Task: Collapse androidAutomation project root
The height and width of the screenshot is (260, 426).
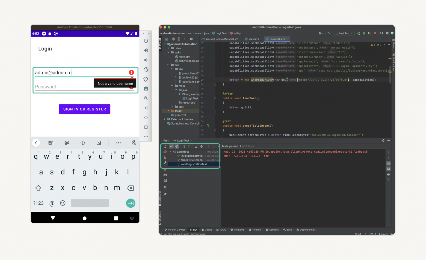Action: click(165, 44)
